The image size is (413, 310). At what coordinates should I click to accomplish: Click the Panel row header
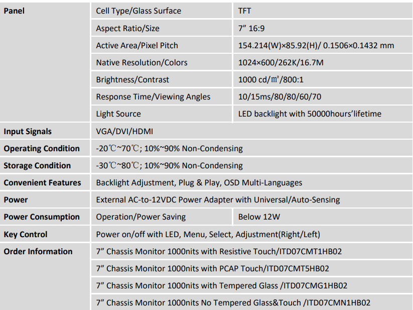coord(14,11)
